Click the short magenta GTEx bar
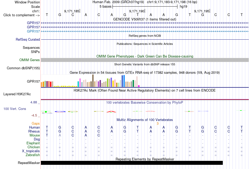249x169 pixels. (139, 86)
